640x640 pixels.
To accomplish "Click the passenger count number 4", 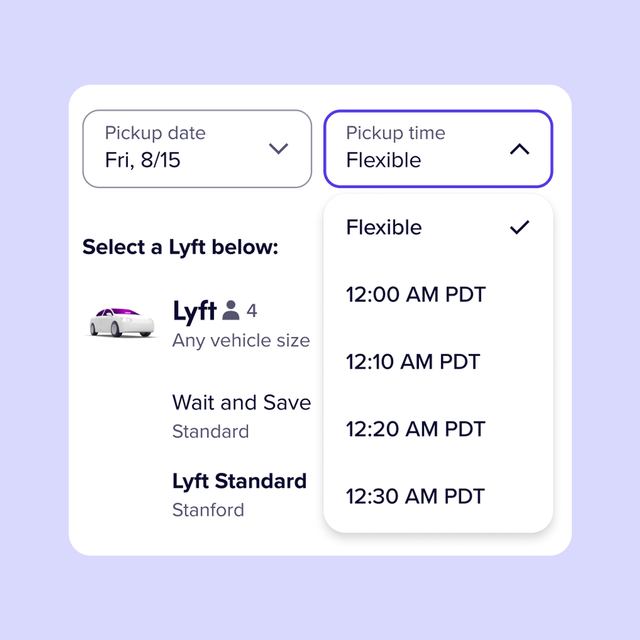I will pos(252,311).
